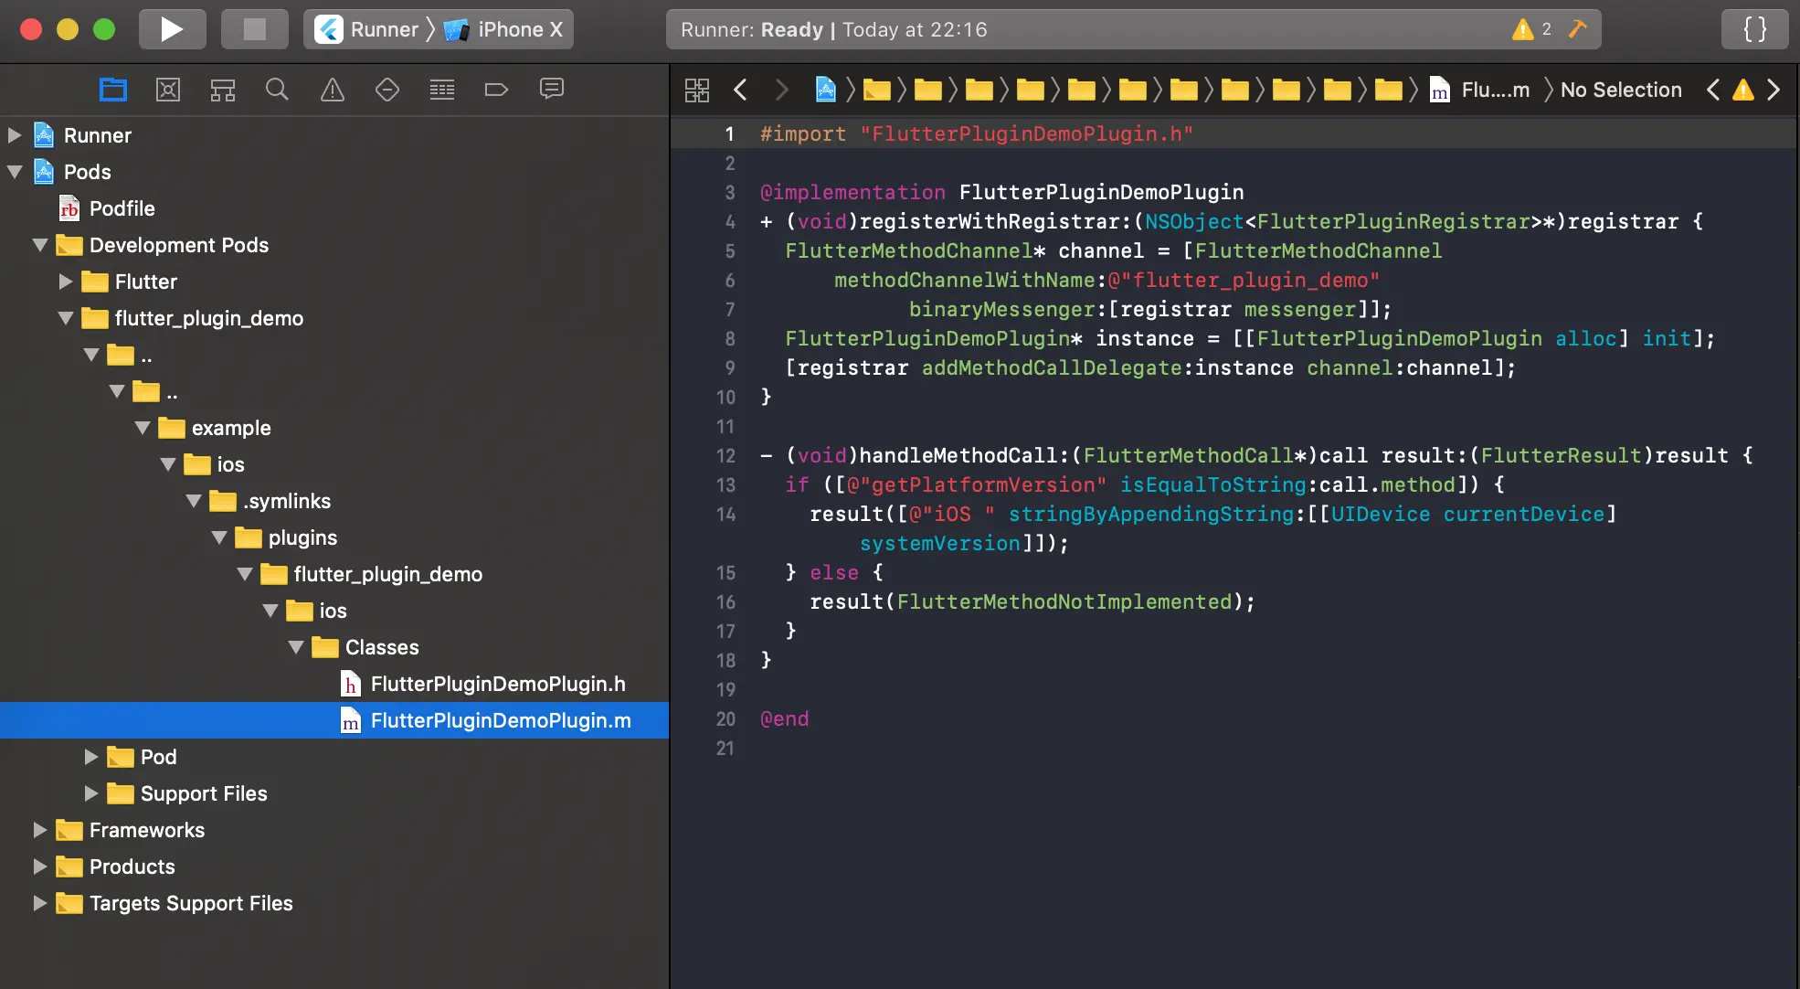Open the Test navigator diamond icon
The width and height of the screenshot is (1800, 989).
[387, 90]
